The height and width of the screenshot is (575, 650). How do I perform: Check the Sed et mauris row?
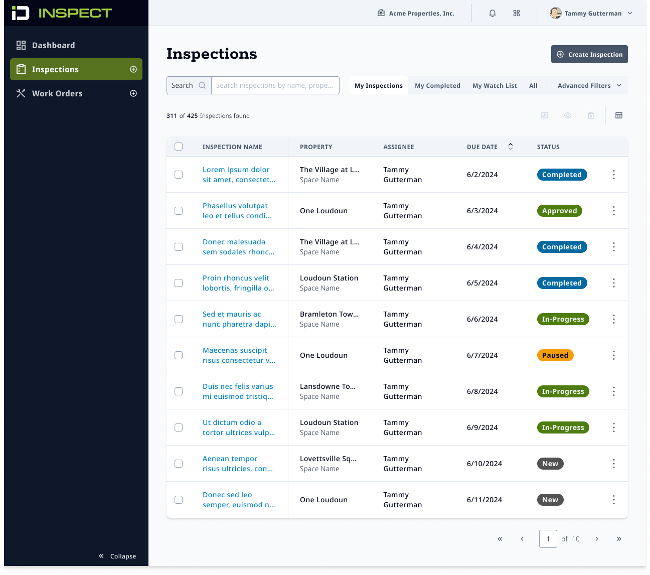pyautogui.click(x=179, y=319)
